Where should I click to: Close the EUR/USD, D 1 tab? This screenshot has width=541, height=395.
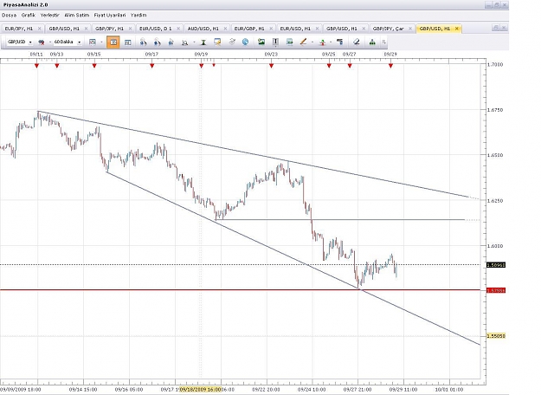(178, 29)
